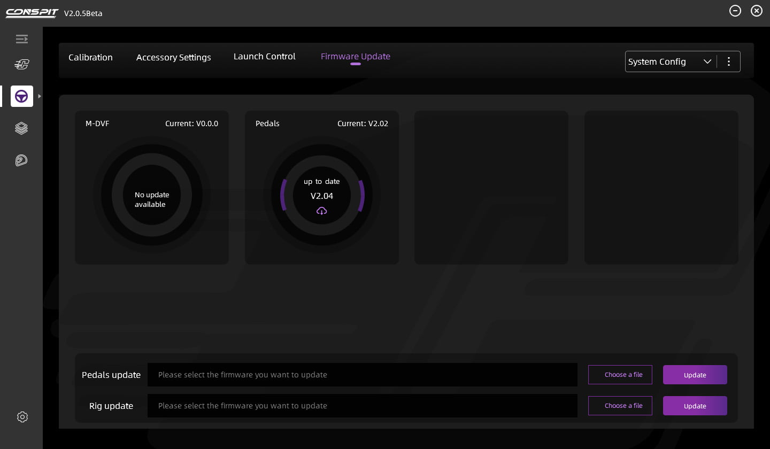Open the three-dot menu beside System Config
Viewport: 770px width, 449px height.
(x=728, y=61)
